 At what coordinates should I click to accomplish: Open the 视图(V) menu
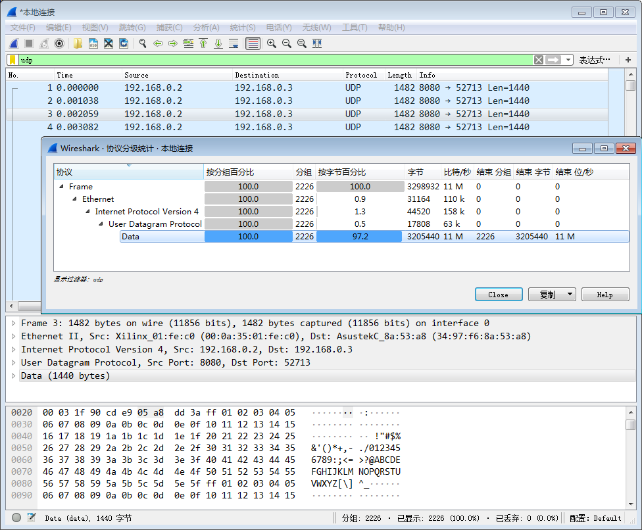pyautogui.click(x=95, y=28)
